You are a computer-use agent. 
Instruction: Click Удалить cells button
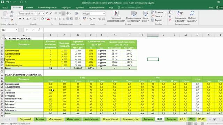click(157, 16)
